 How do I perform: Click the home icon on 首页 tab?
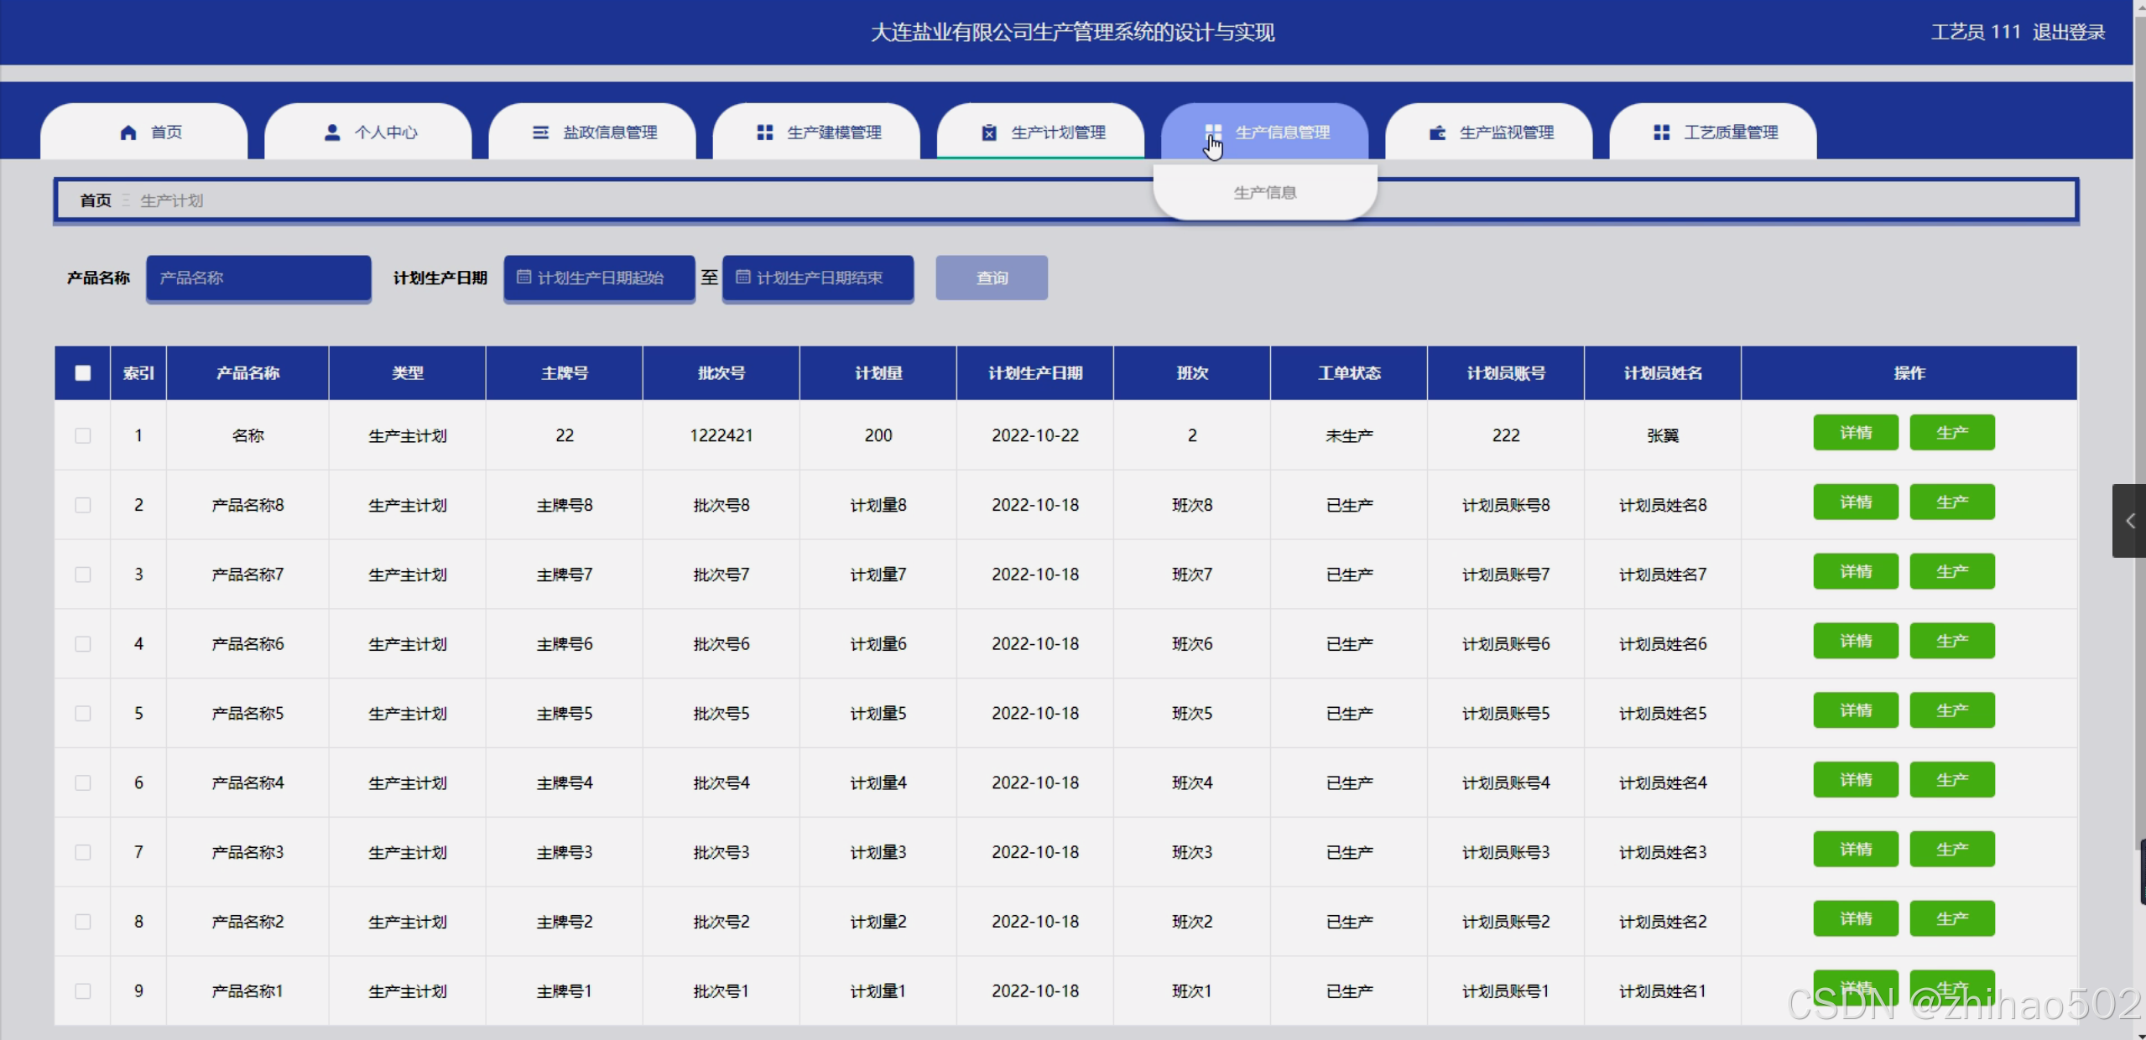pyautogui.click(x=128, y=133)
